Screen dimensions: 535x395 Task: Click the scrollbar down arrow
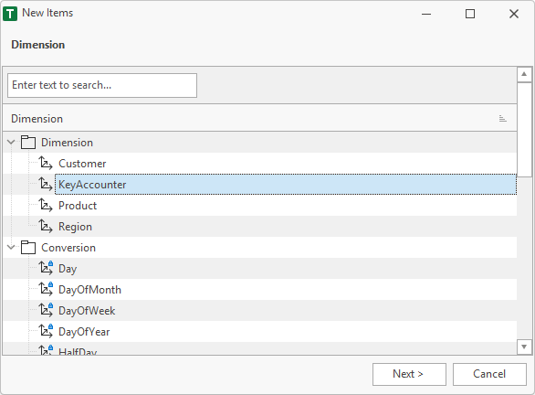pyautogui.click(x=524, y=347)
